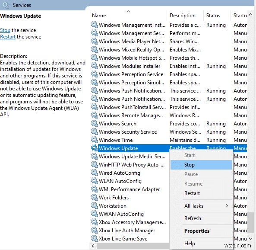This screenshot has height=250, width=256.
Task: Click Running status of Windows Modules Installer
Action: coord(216,66)
